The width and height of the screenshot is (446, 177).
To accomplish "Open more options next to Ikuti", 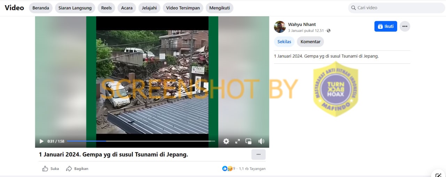I will coord(405,26).
